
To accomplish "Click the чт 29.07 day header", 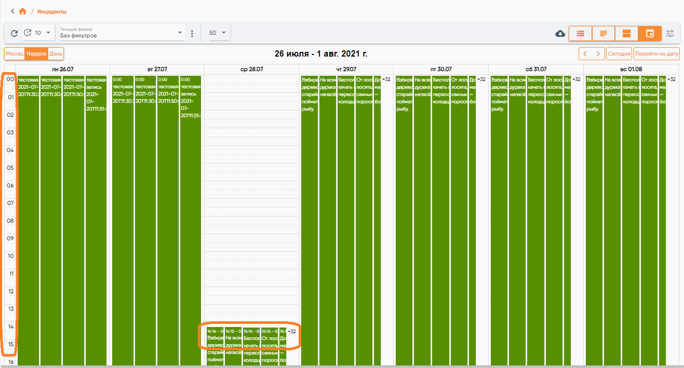I will (x=346, y=69).
